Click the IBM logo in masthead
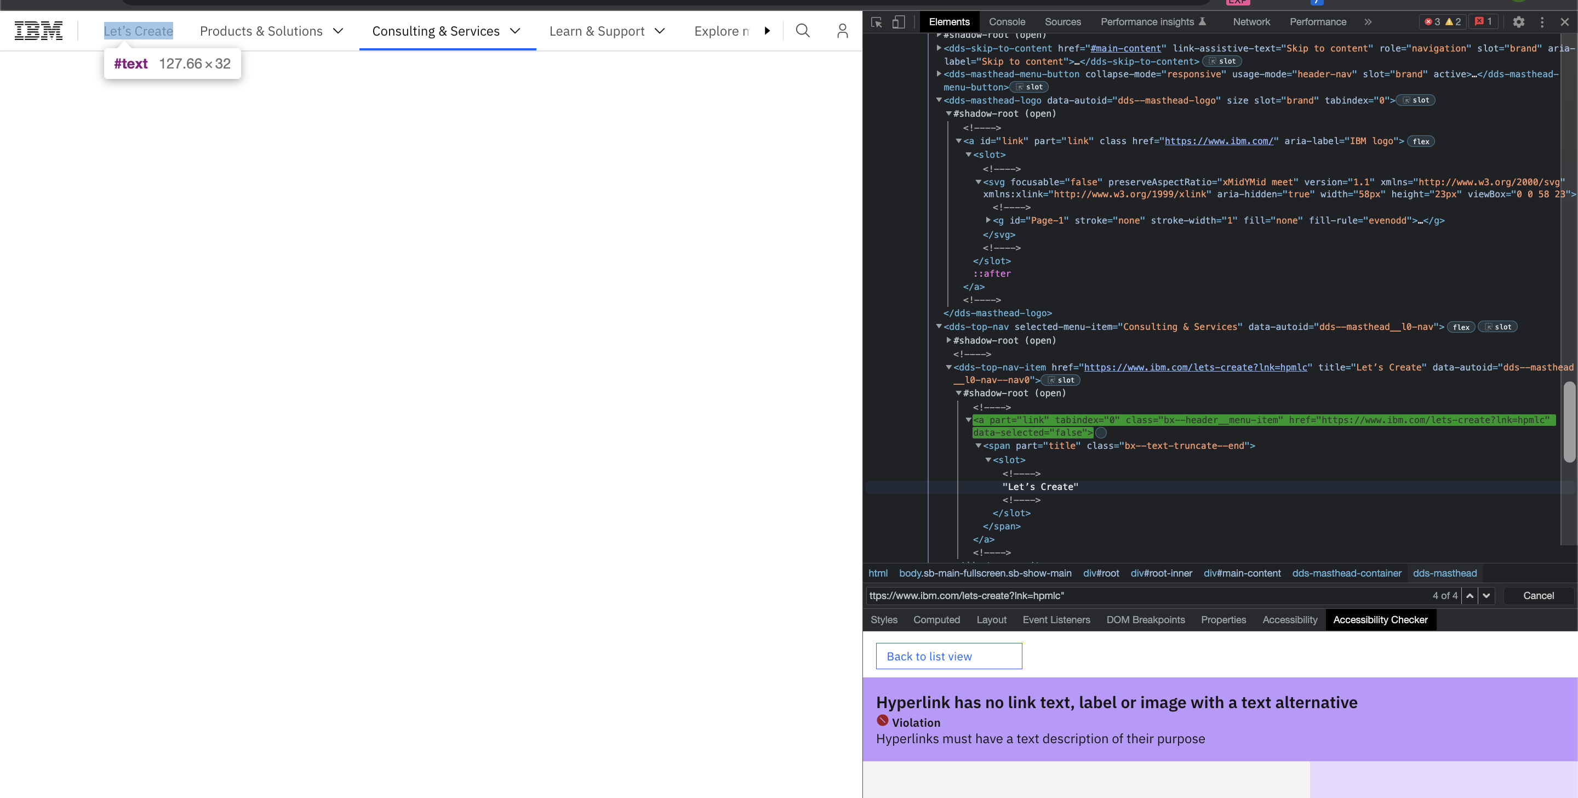Image resolution: width=1578 pixels, height=798 pixels. pyautogui.click(x=38, y=31)
